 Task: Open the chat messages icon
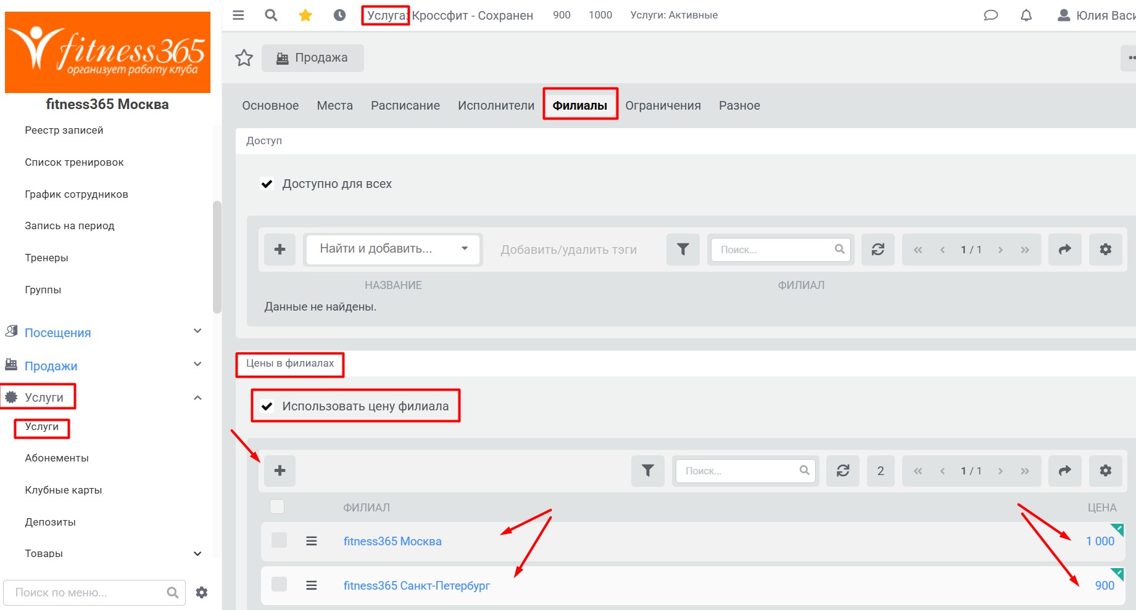990,15
